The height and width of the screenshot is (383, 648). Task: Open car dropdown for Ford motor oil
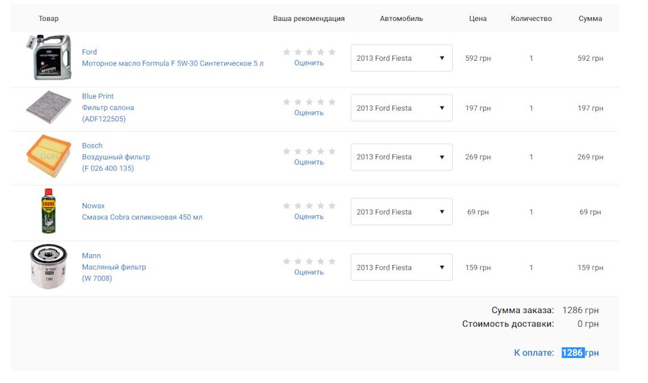(401, 58)
